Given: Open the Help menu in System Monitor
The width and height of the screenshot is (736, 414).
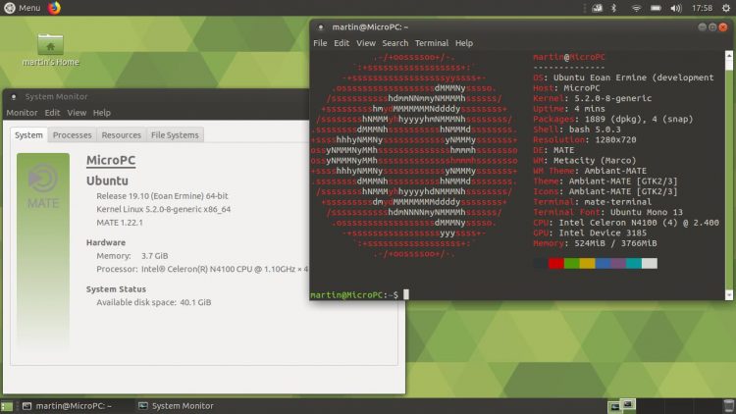Looking at the screenshot, I should pos(101,113).
